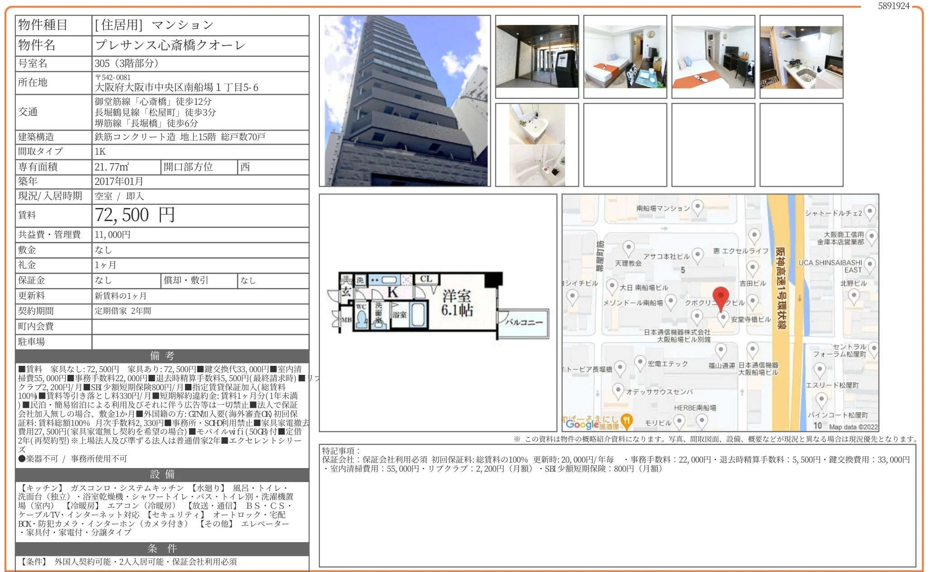Screen dimensions: 930x572
Task: Click the Map data ©2022 text
Action: tap(853, 427)
